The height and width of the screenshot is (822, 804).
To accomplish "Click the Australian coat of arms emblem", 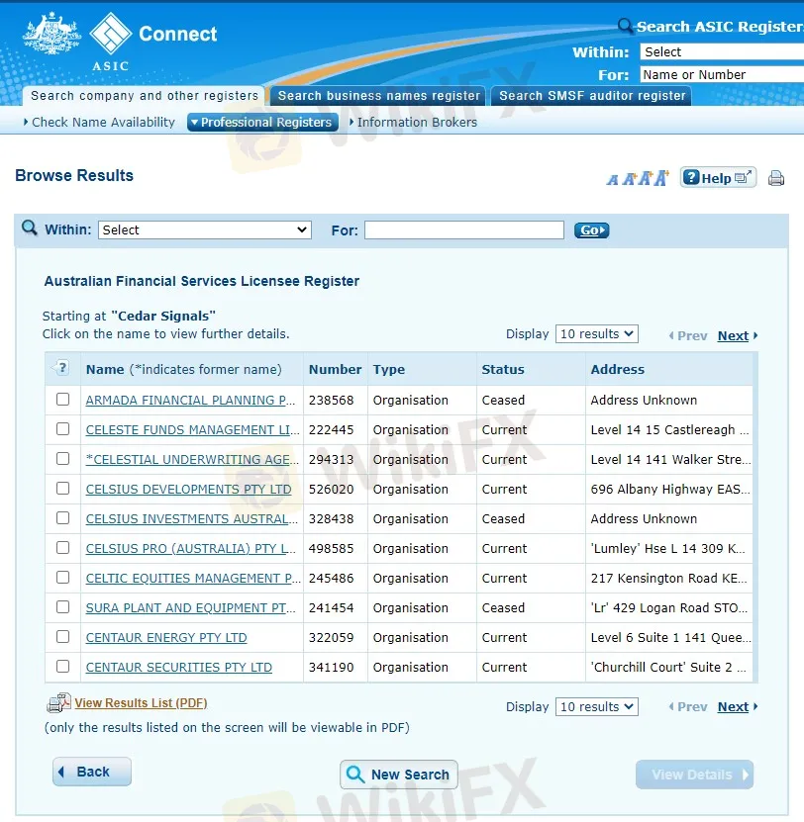I will [51, 34].
